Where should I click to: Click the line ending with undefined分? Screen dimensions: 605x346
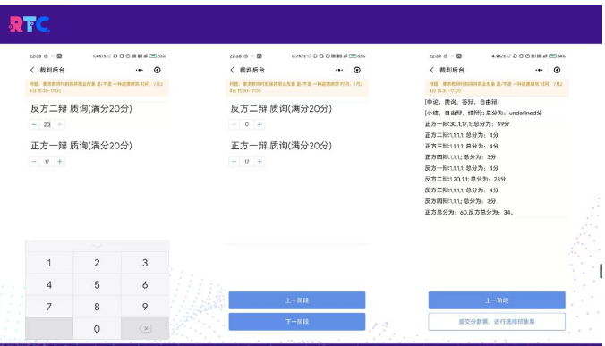tap(483, 113)
